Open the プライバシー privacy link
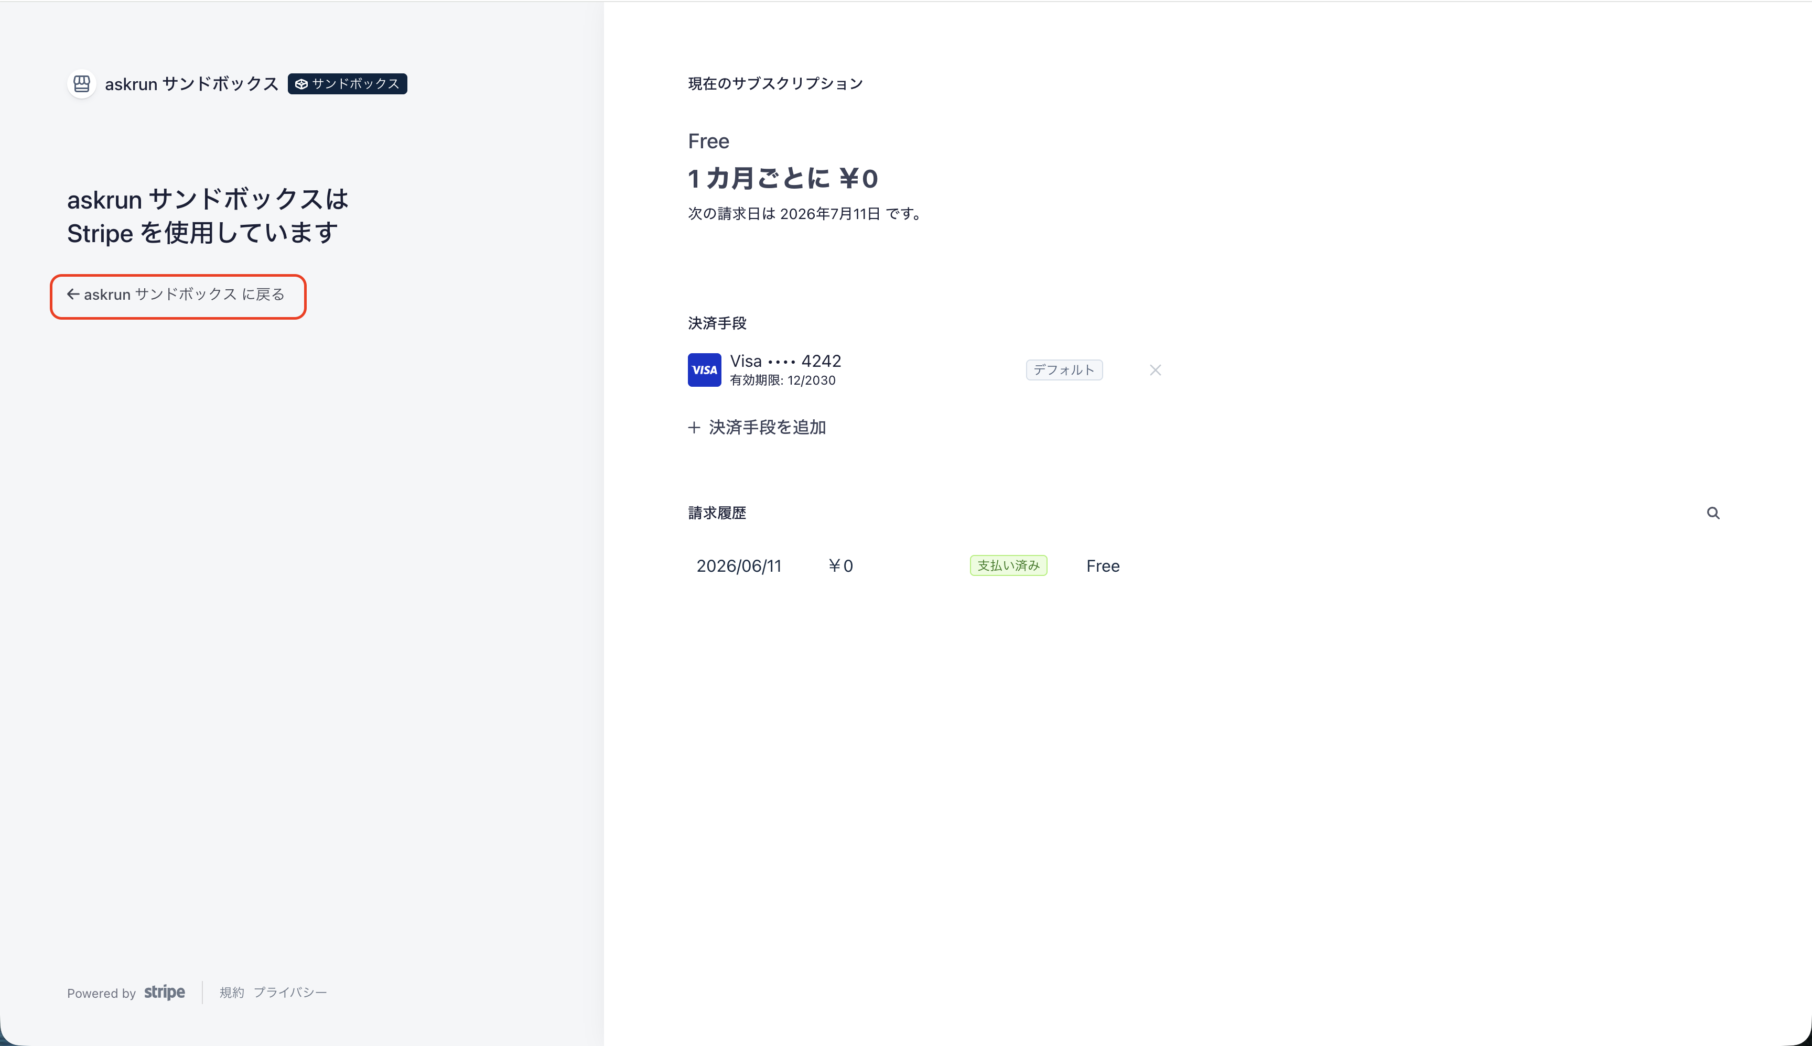The height and width of the screenshot is (1046, 1812). coord(289,992)
